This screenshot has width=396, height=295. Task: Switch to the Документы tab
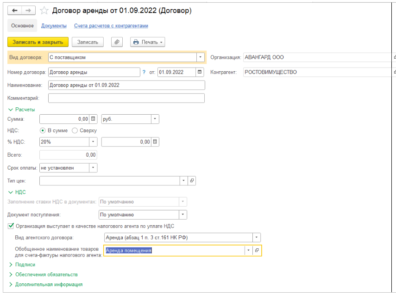tap(54, 26)
